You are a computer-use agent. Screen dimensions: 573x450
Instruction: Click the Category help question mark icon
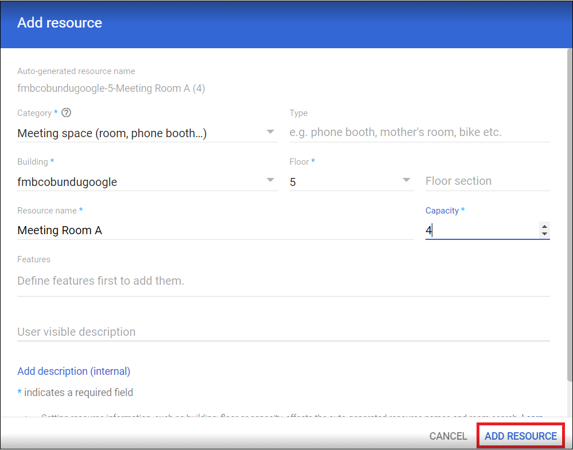click(66, 113)
